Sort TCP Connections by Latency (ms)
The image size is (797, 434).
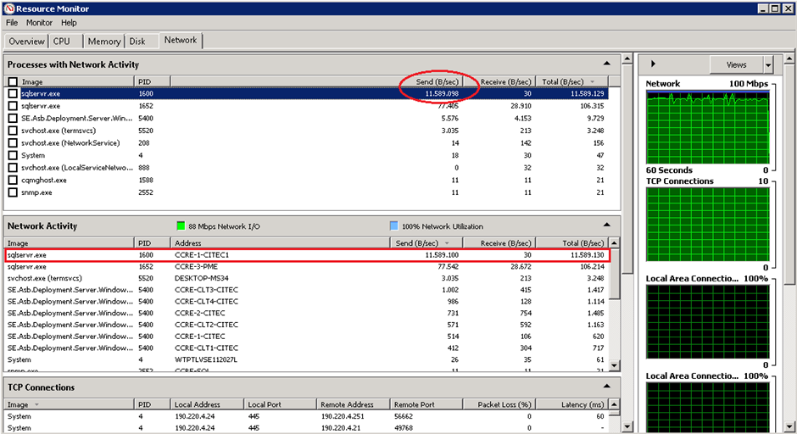point(571,404)
